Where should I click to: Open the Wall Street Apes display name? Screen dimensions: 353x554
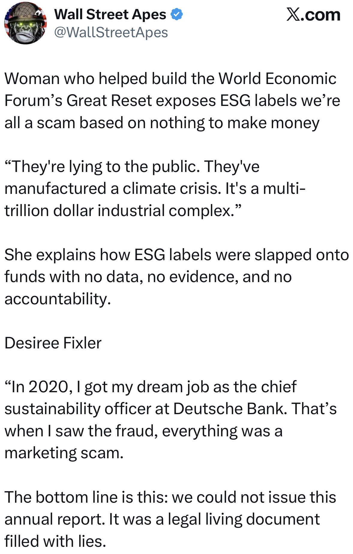pos(110,14)
